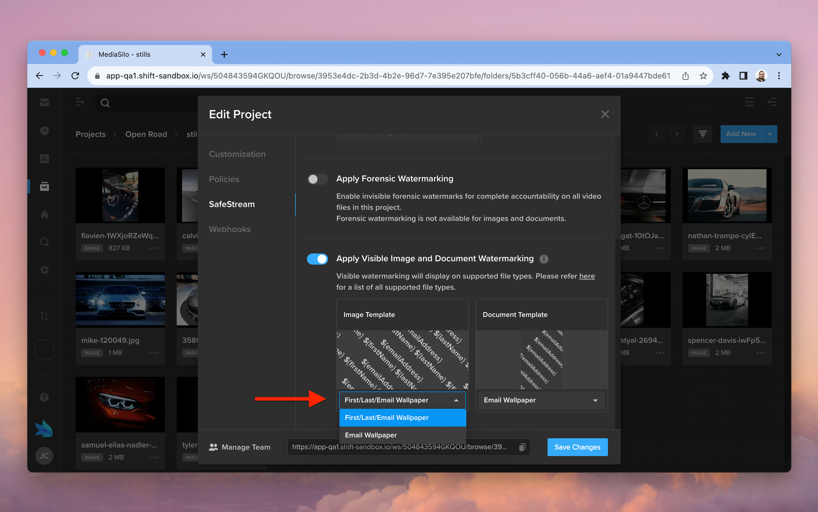Open browser side panel icon
The image size is (818, 512).
[743, 75]
